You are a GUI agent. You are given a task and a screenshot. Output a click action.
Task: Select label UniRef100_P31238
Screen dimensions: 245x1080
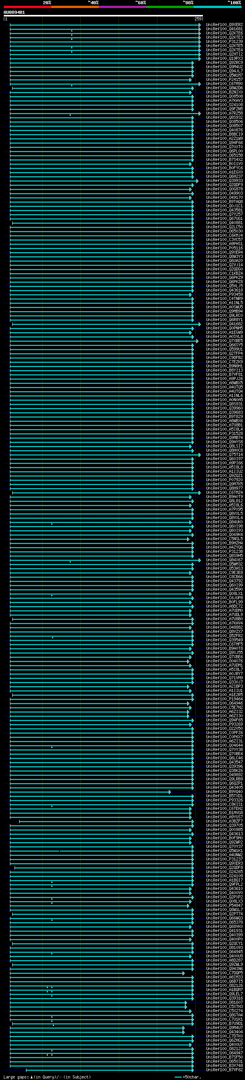coord(224,552)
